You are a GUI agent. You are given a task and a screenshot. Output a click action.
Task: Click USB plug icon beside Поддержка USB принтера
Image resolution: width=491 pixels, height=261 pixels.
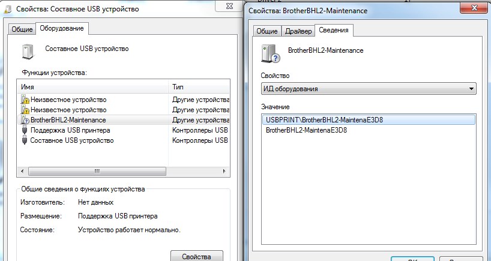25,130
